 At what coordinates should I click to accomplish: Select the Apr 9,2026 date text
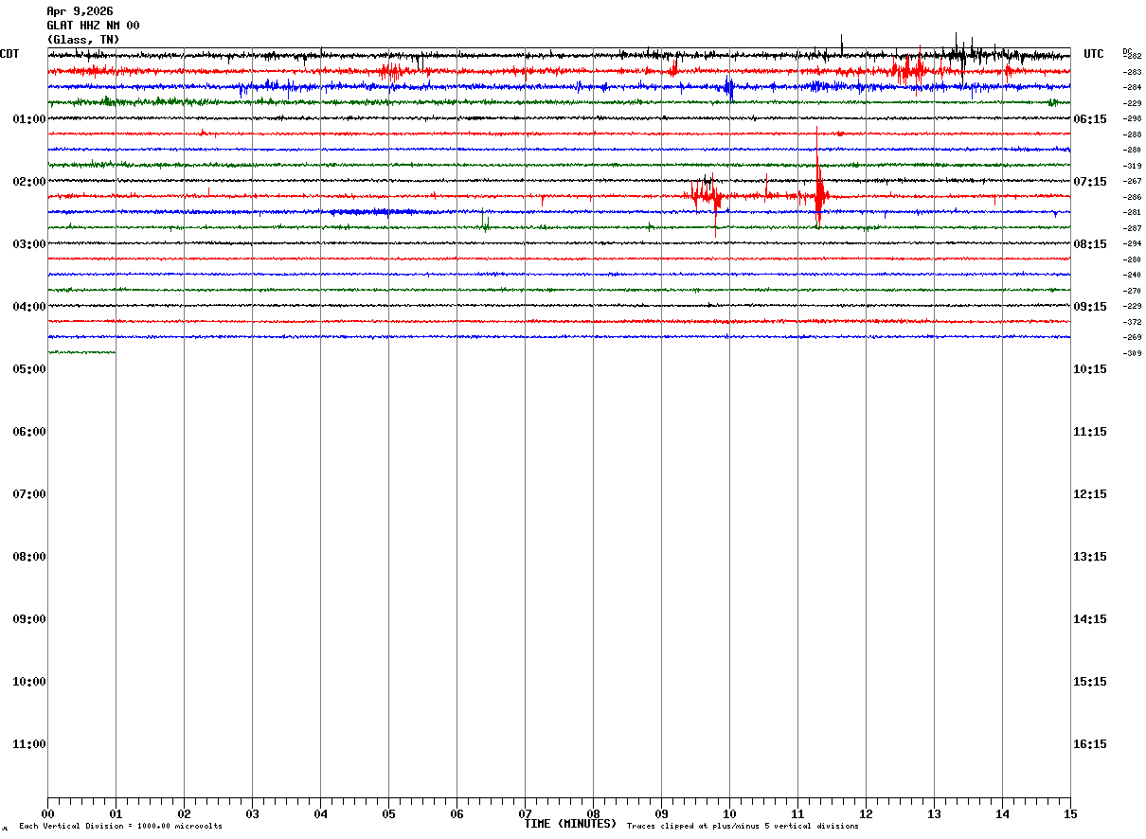click(80, 11)
